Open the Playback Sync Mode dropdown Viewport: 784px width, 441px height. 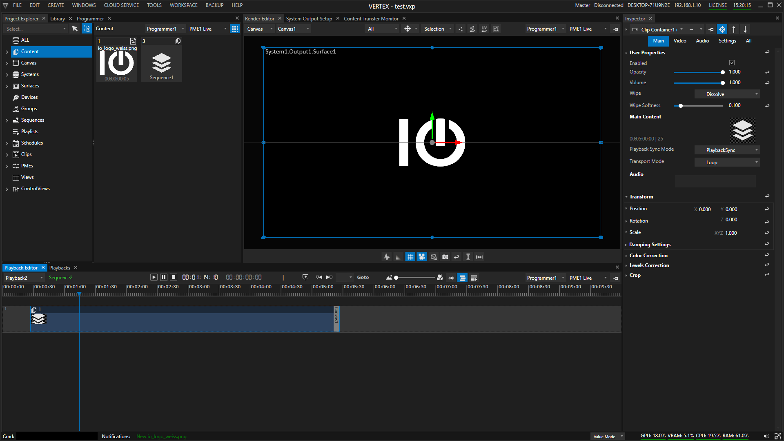(x=727, y=150)
